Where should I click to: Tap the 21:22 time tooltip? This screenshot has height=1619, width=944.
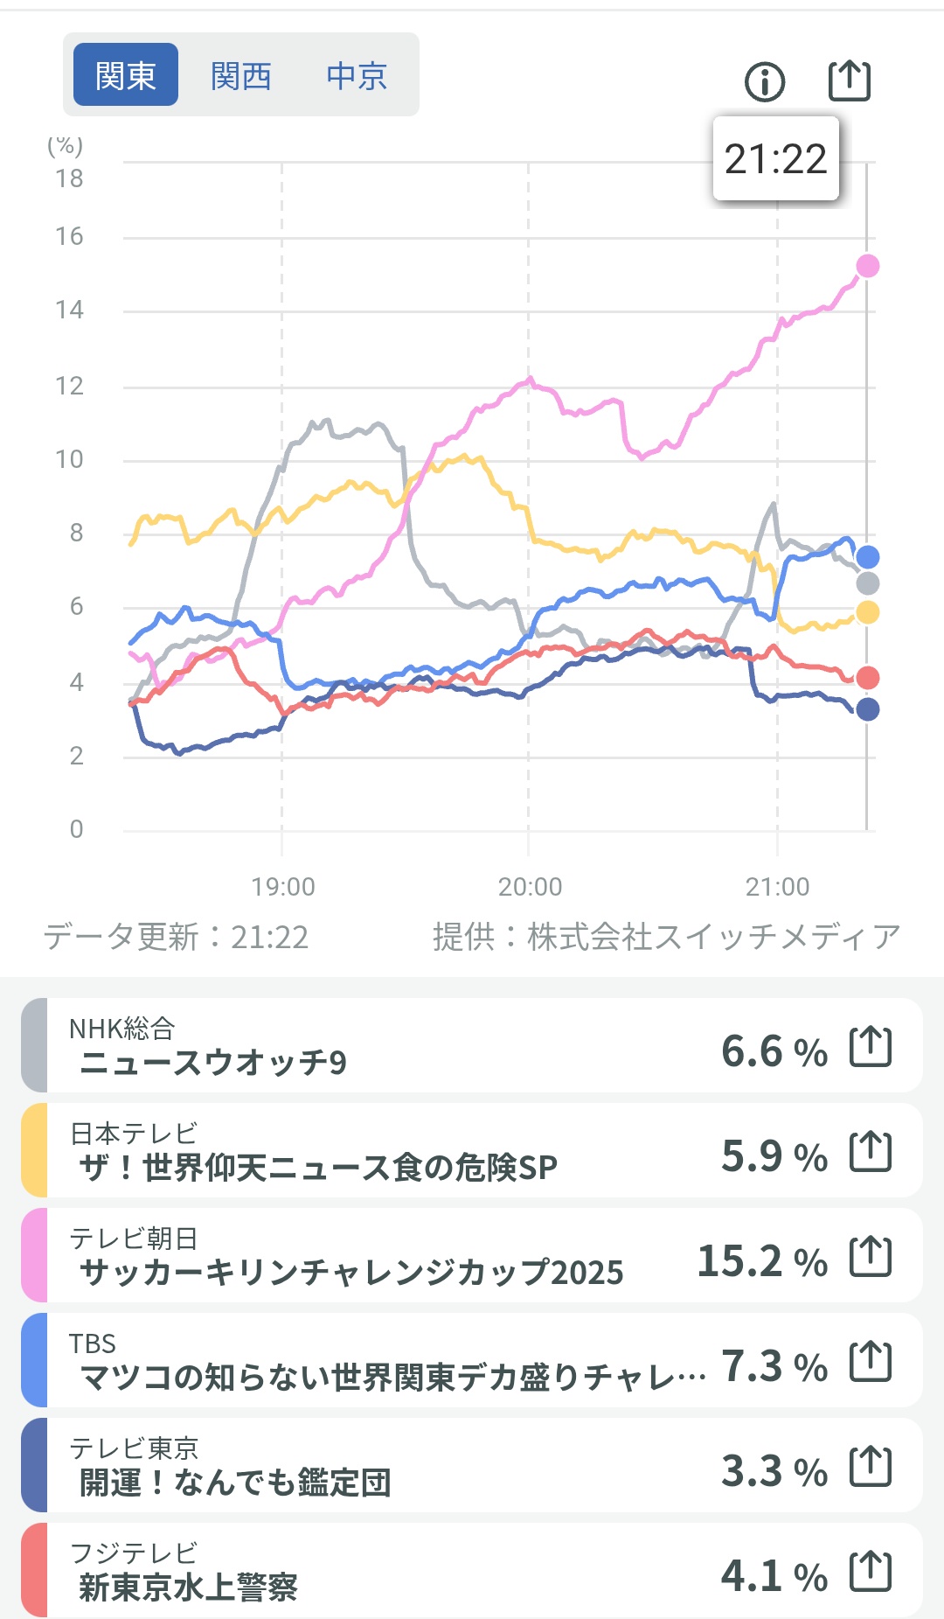[x=775, y=159]
